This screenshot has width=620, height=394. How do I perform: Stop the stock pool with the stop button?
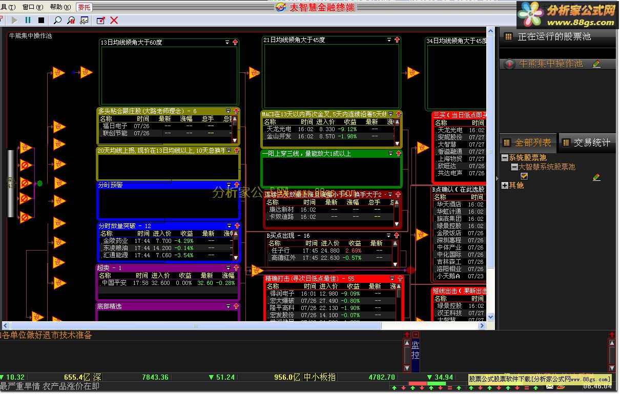pyautogui.click(x=41, y=20)
